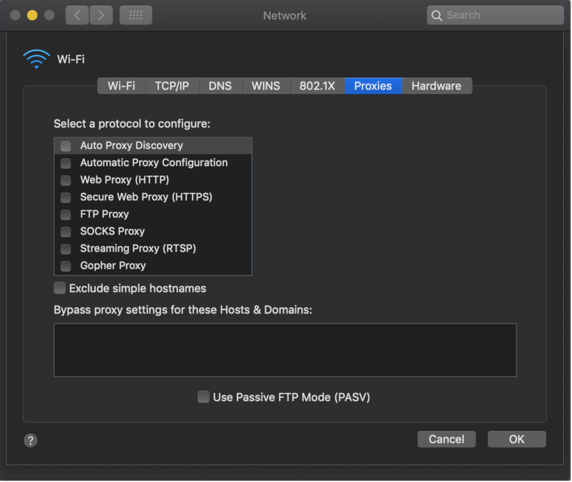The width and height of the screenshot is (572, 482).
Task: Check Exclude simple hostnames
Action: click(59, 289)
